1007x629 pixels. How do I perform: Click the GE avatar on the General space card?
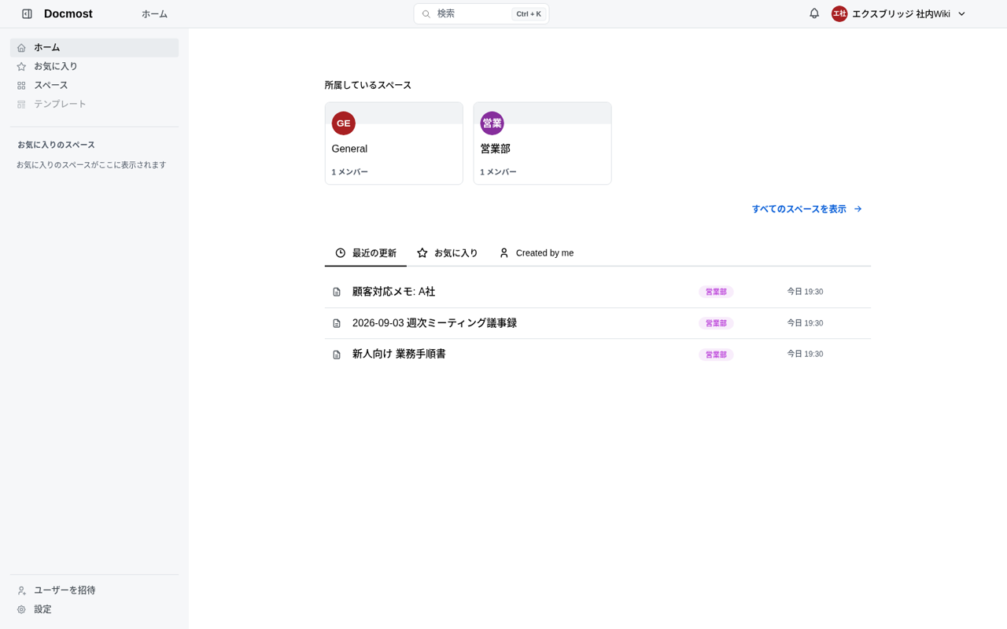pyautogui.click(x=344, y=123)
